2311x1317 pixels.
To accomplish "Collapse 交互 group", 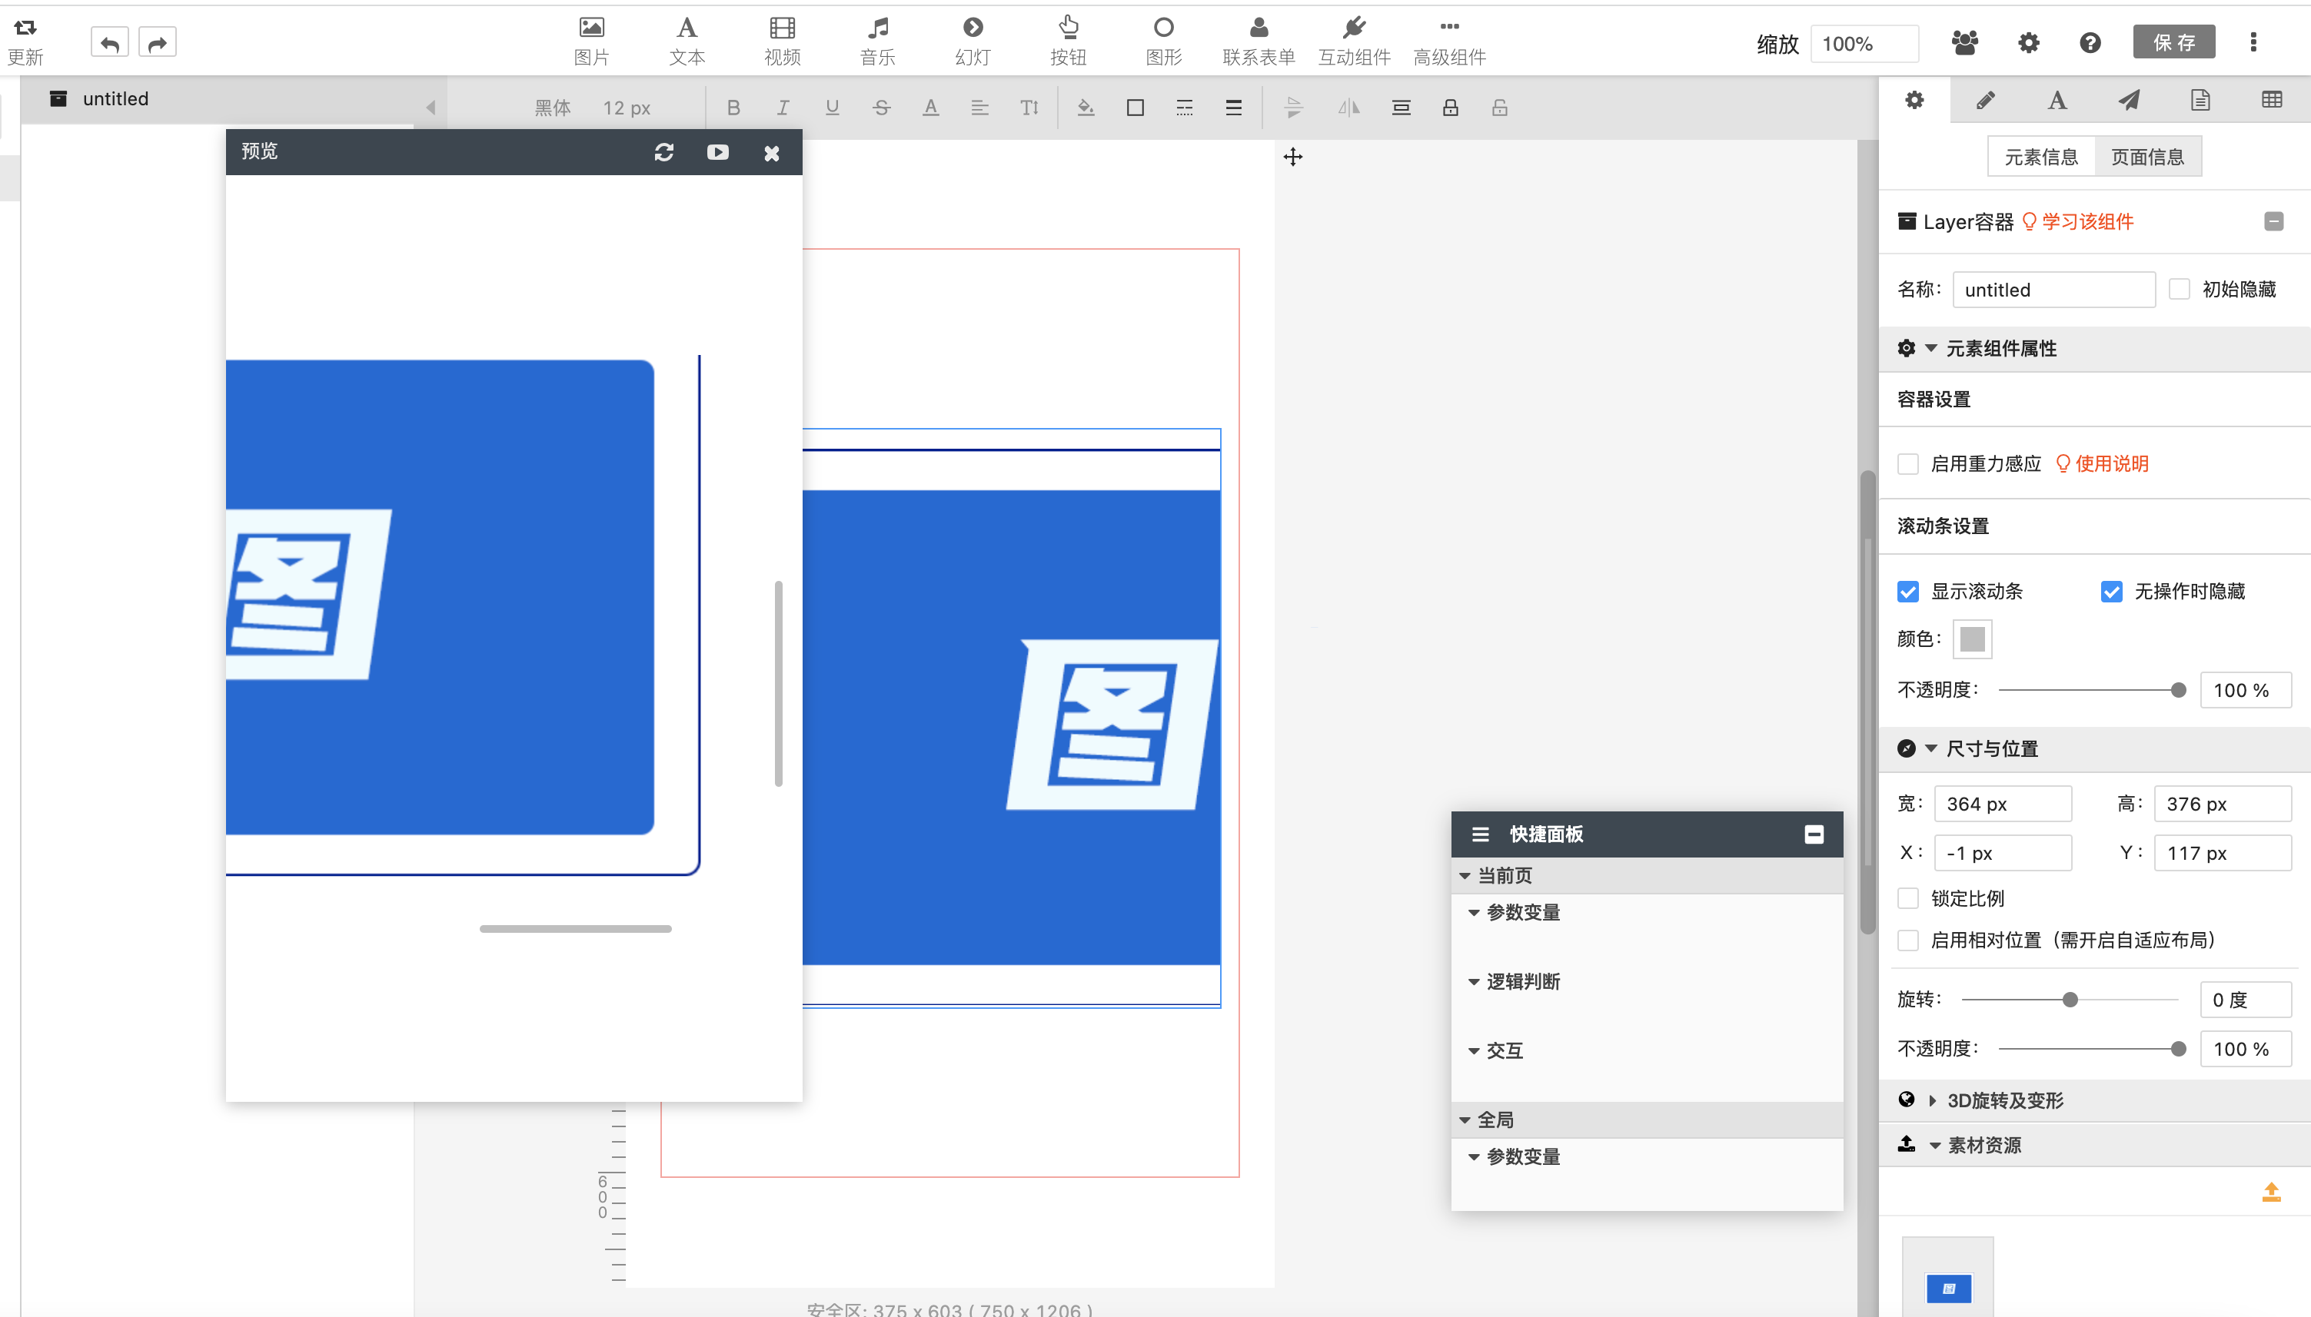I will tap(1474, 1050).
